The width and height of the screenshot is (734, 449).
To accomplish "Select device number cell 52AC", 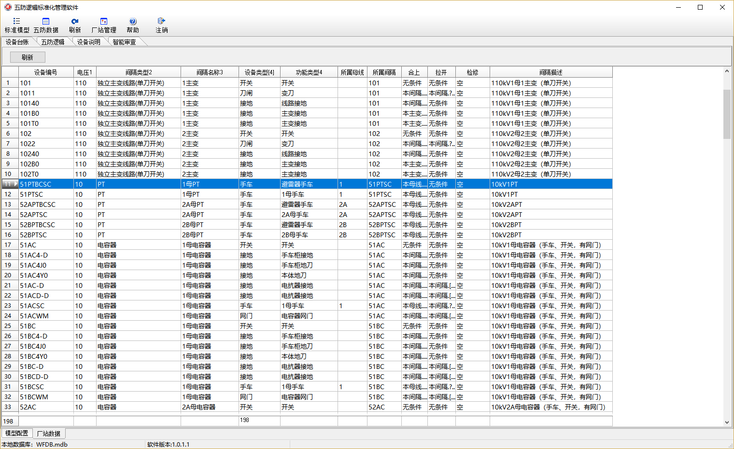I will [46, 407].
